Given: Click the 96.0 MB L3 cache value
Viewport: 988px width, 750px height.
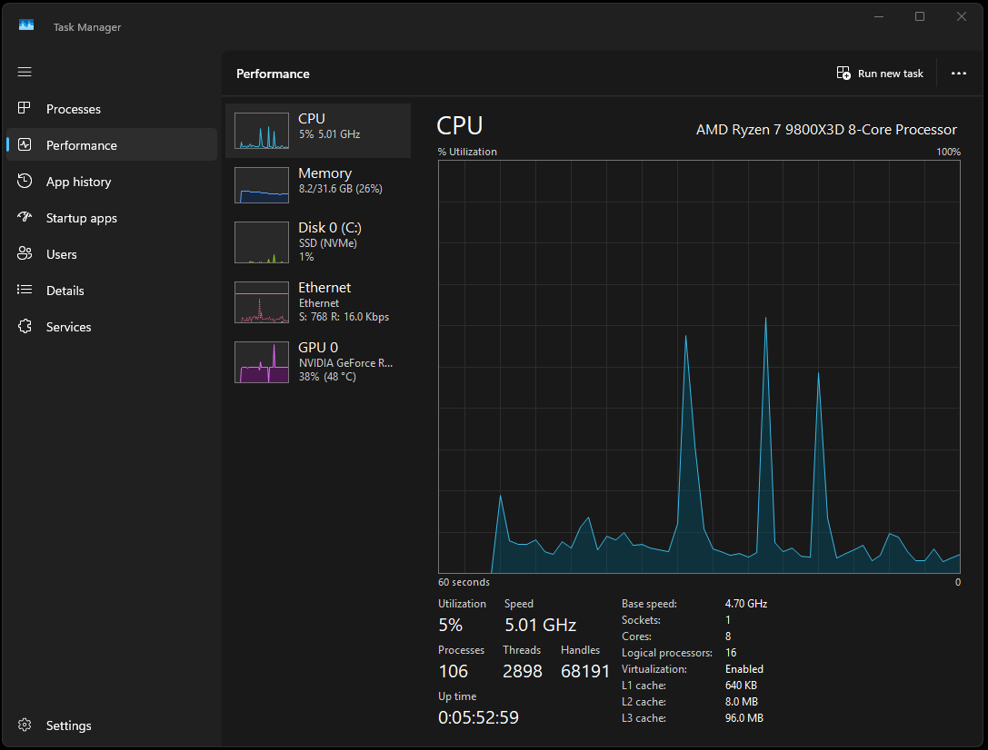Looking at the screenshot, I should pos(744,718).
